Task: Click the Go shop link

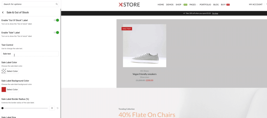Action: pyautogui.click(x=215, y=13)
